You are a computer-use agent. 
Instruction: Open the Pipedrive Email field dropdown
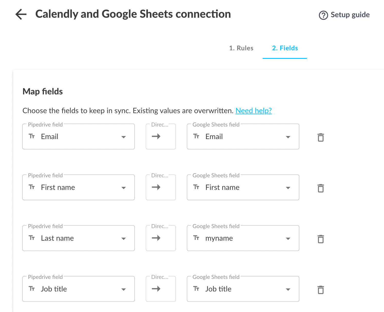click(124, 137)
